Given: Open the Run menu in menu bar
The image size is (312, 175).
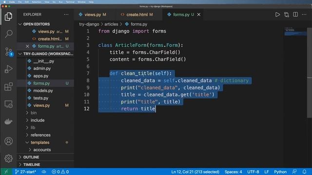Looking at the screenshot, I should click(x=60, y=2).
